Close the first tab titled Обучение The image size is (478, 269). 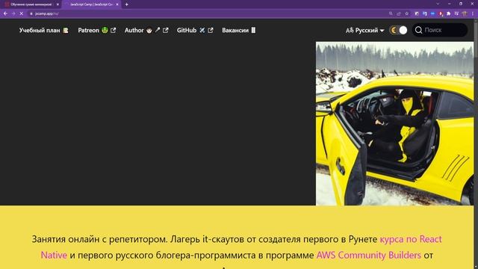(58, 4)
